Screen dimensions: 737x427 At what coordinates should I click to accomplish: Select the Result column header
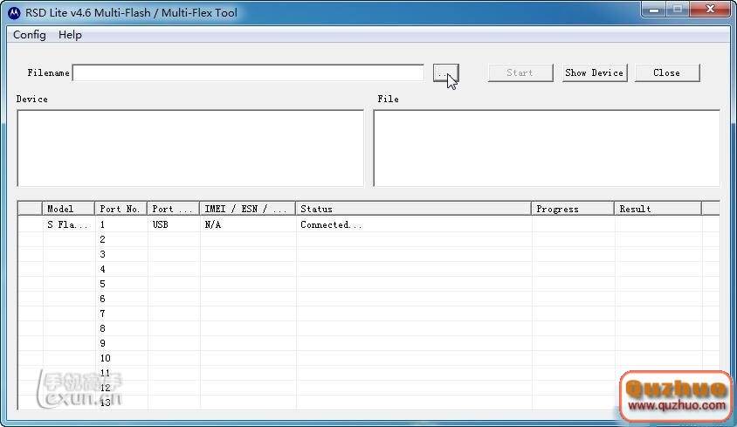[x=658, y=209]
